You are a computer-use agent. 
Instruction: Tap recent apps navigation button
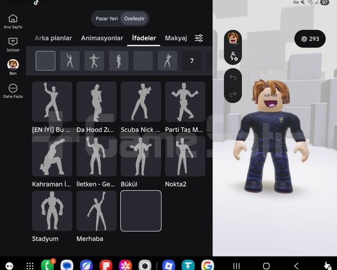tap(236, 266)
